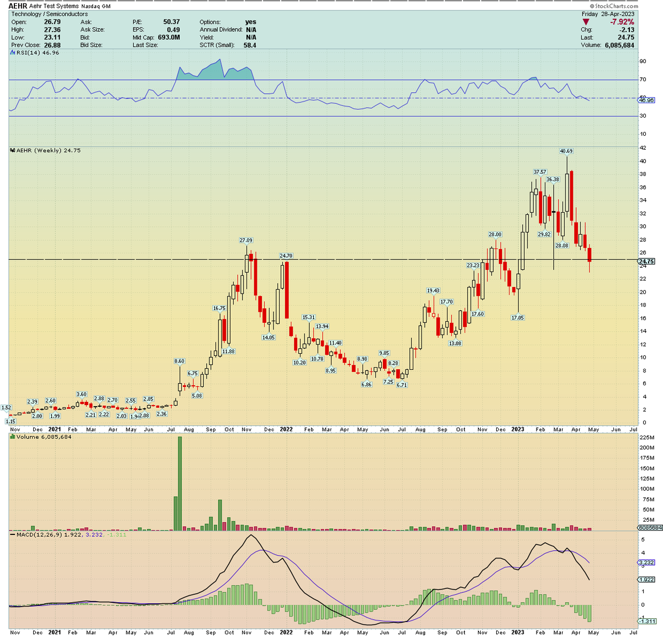Click the 1.15 lowest price label
This screenshot has width=663, height=637.
pyautogui.click(x=10, y=421)
